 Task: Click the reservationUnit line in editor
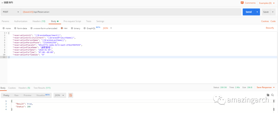pos(37,36)
